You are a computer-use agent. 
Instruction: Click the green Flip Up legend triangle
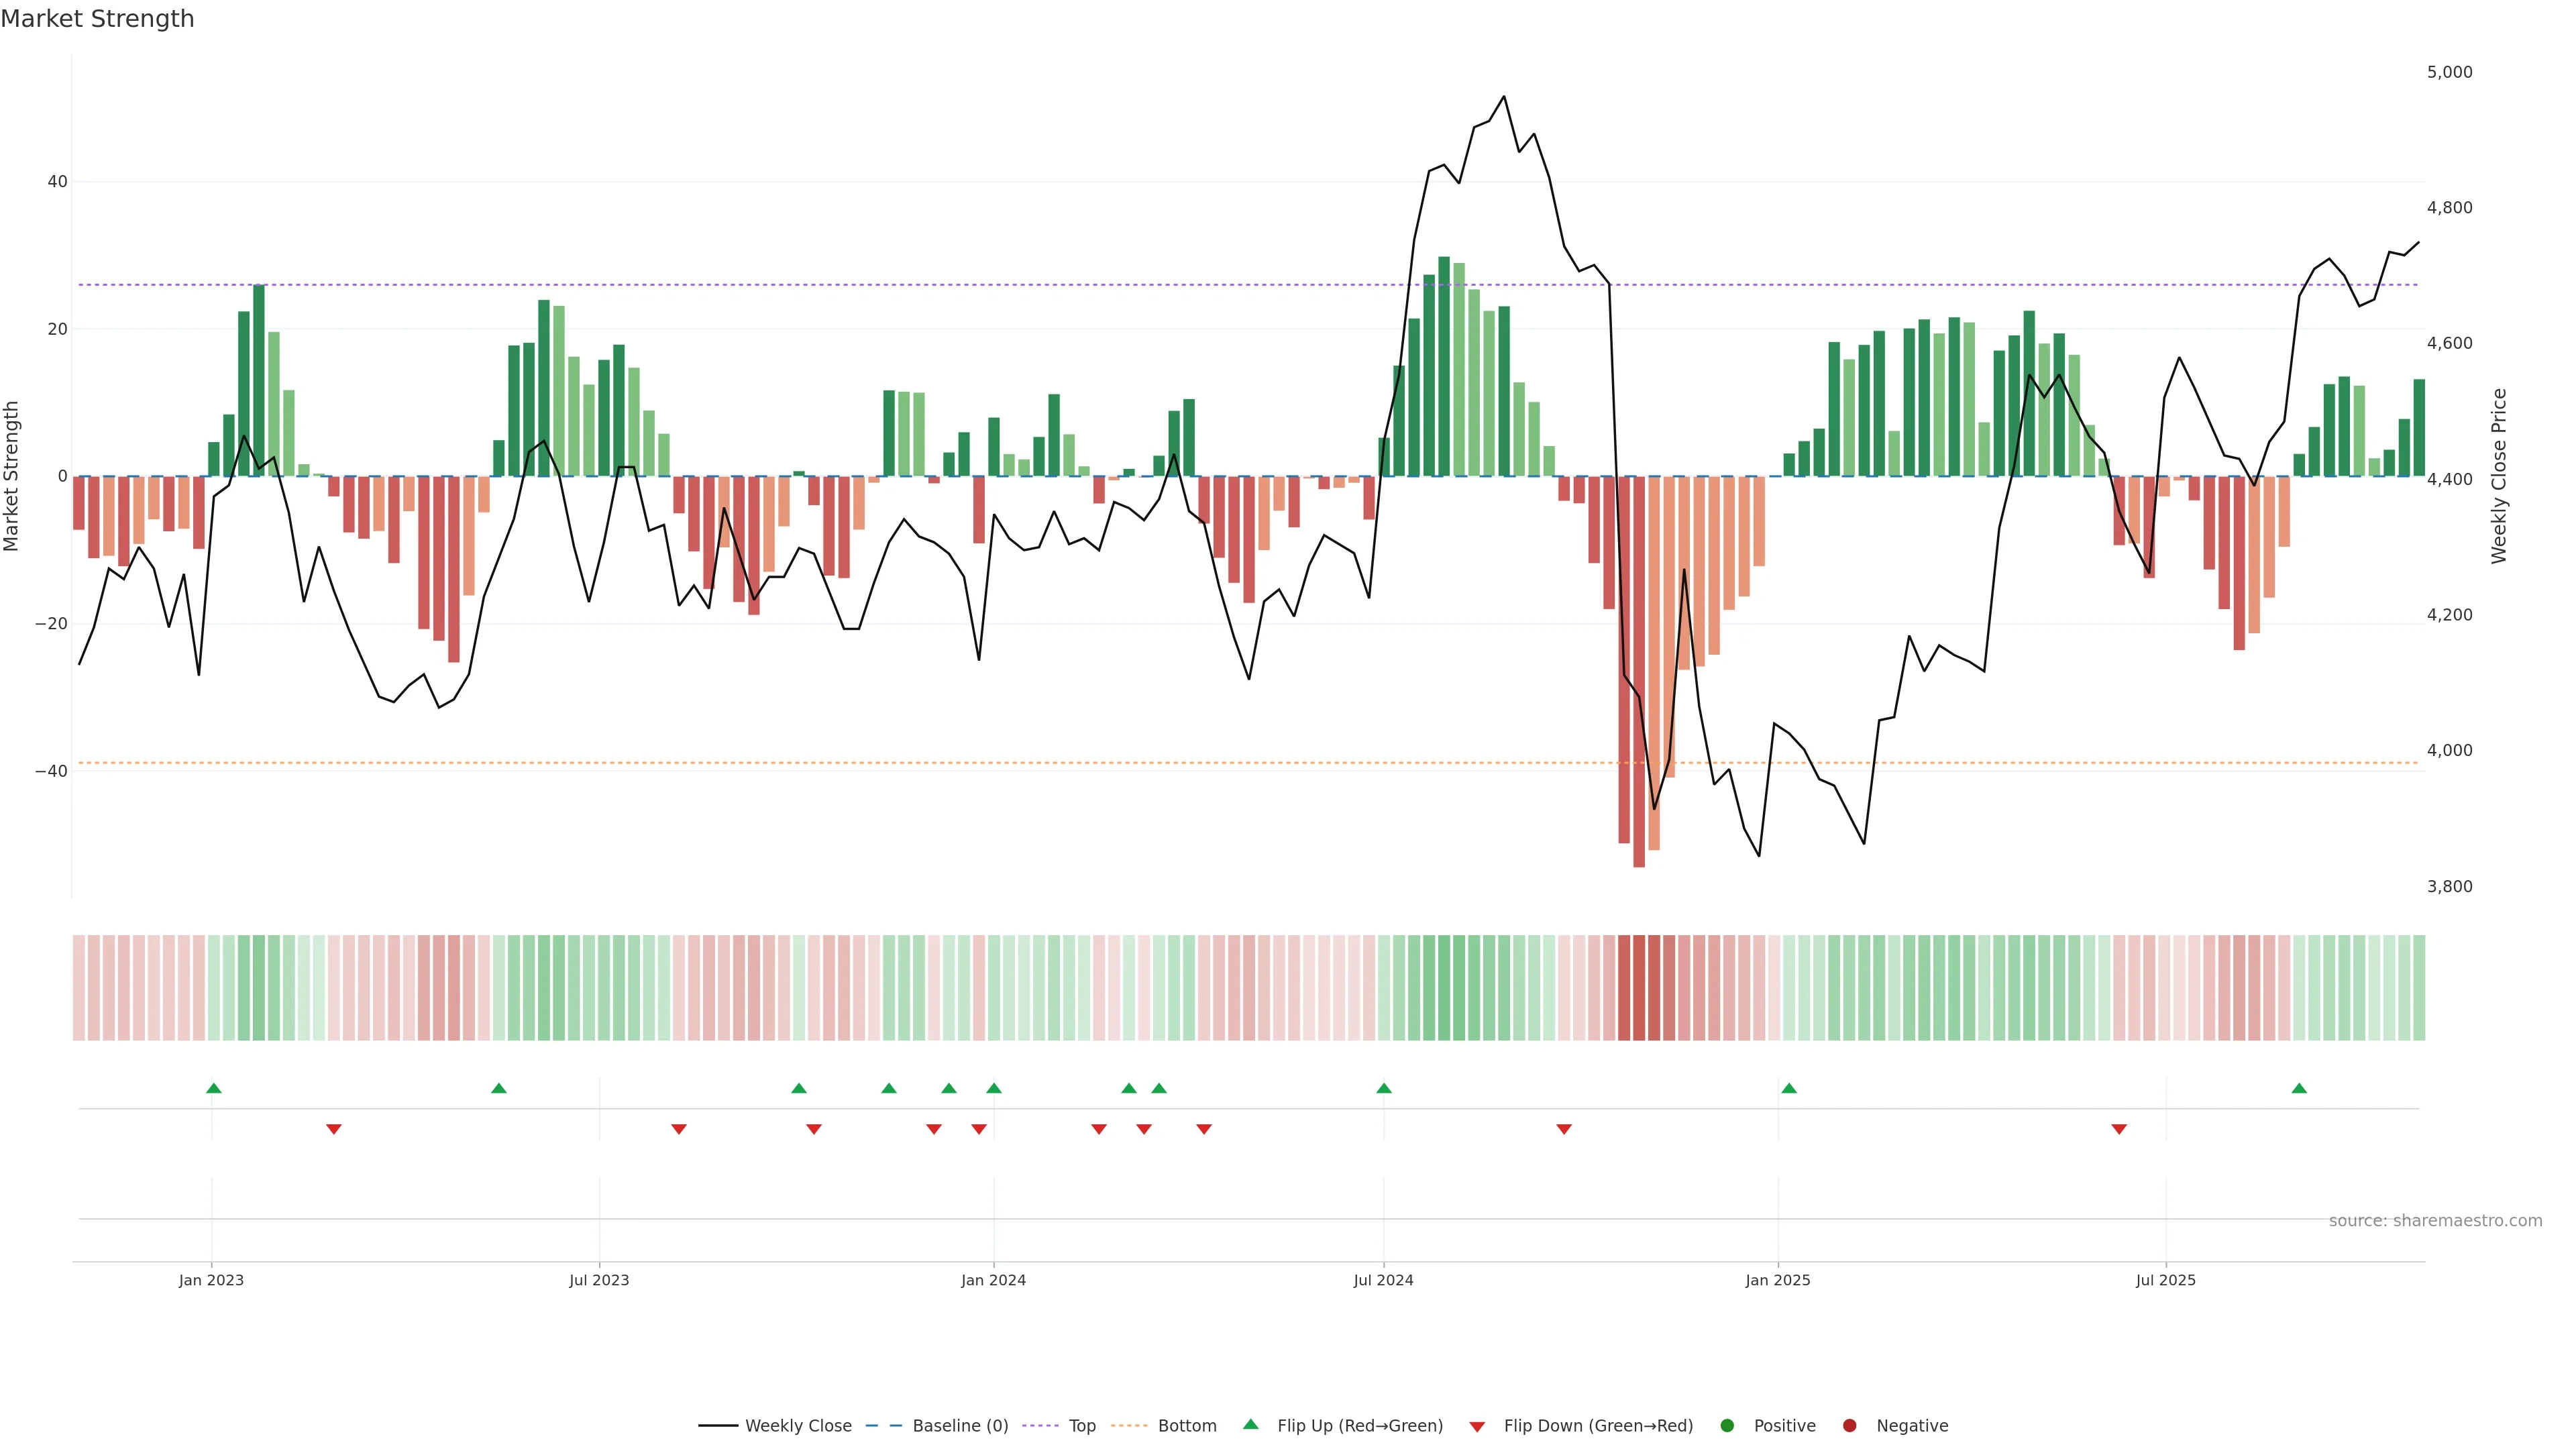pyautogui.click(x=1250, y=1425)
